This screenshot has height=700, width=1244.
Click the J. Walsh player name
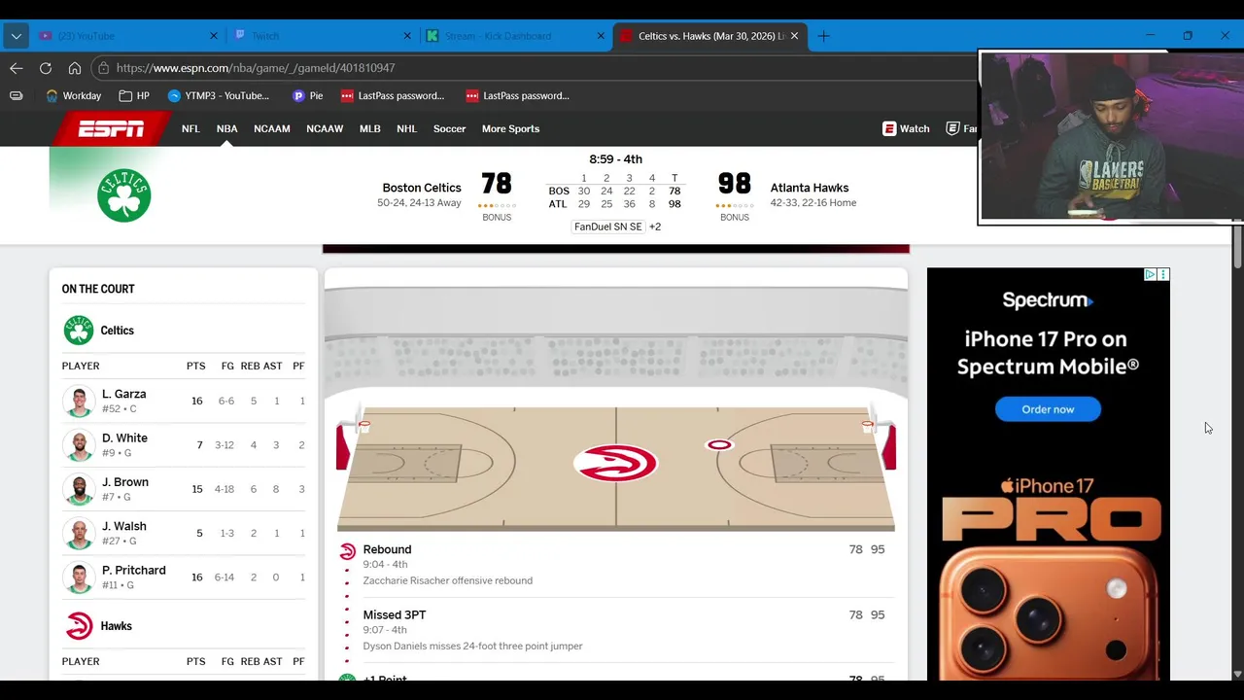point(123,526)
